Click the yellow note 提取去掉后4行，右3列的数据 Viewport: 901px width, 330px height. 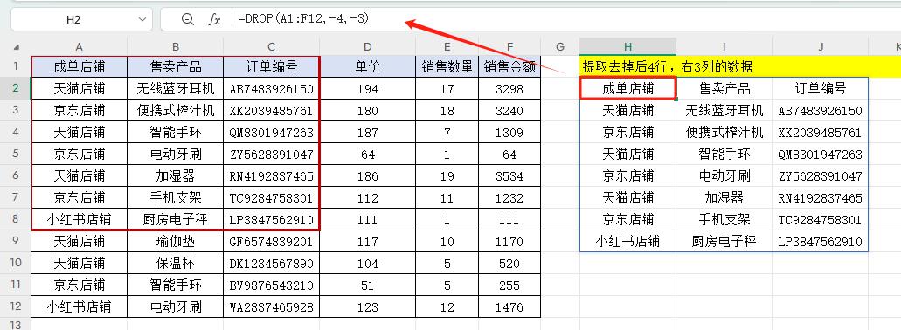(667, 66)
